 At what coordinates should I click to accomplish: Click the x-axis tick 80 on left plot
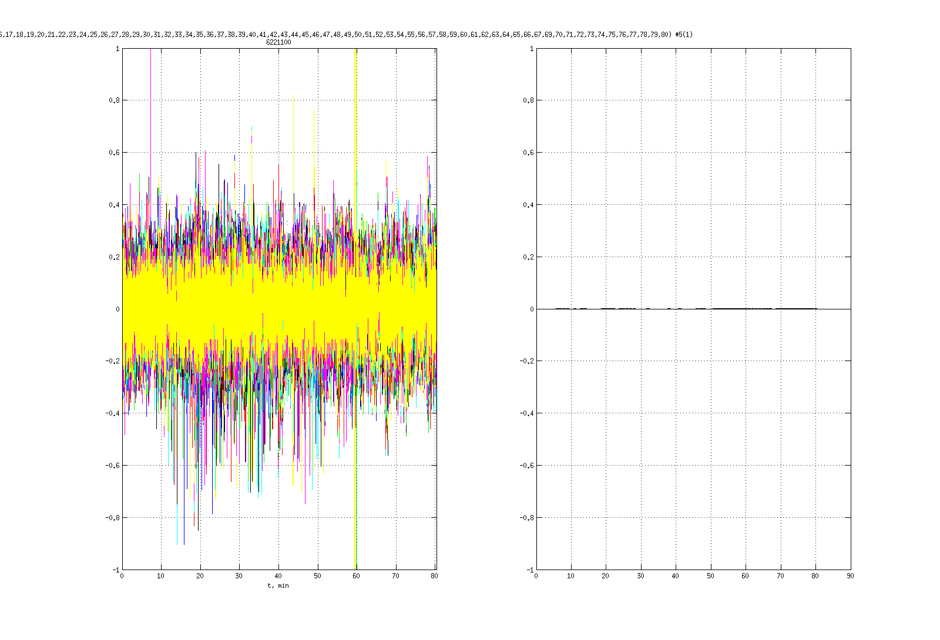[435, 576]
